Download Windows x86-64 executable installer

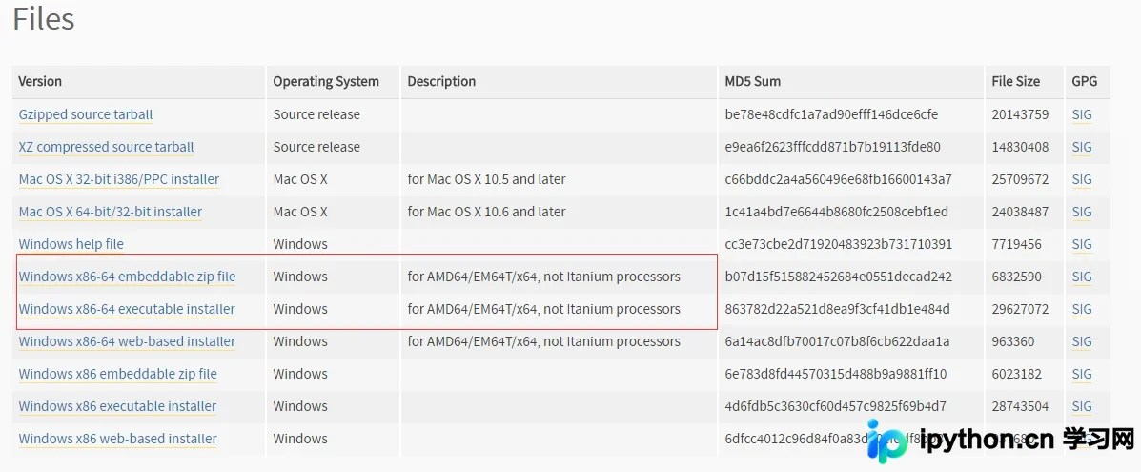127,309
